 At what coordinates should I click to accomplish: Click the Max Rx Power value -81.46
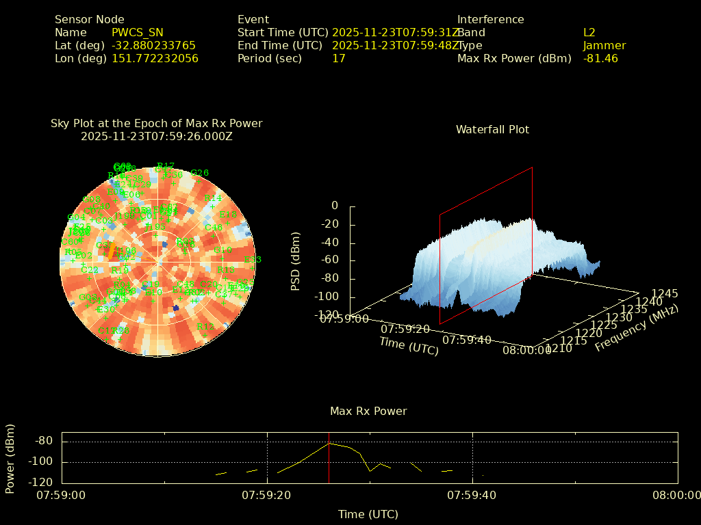600,59
